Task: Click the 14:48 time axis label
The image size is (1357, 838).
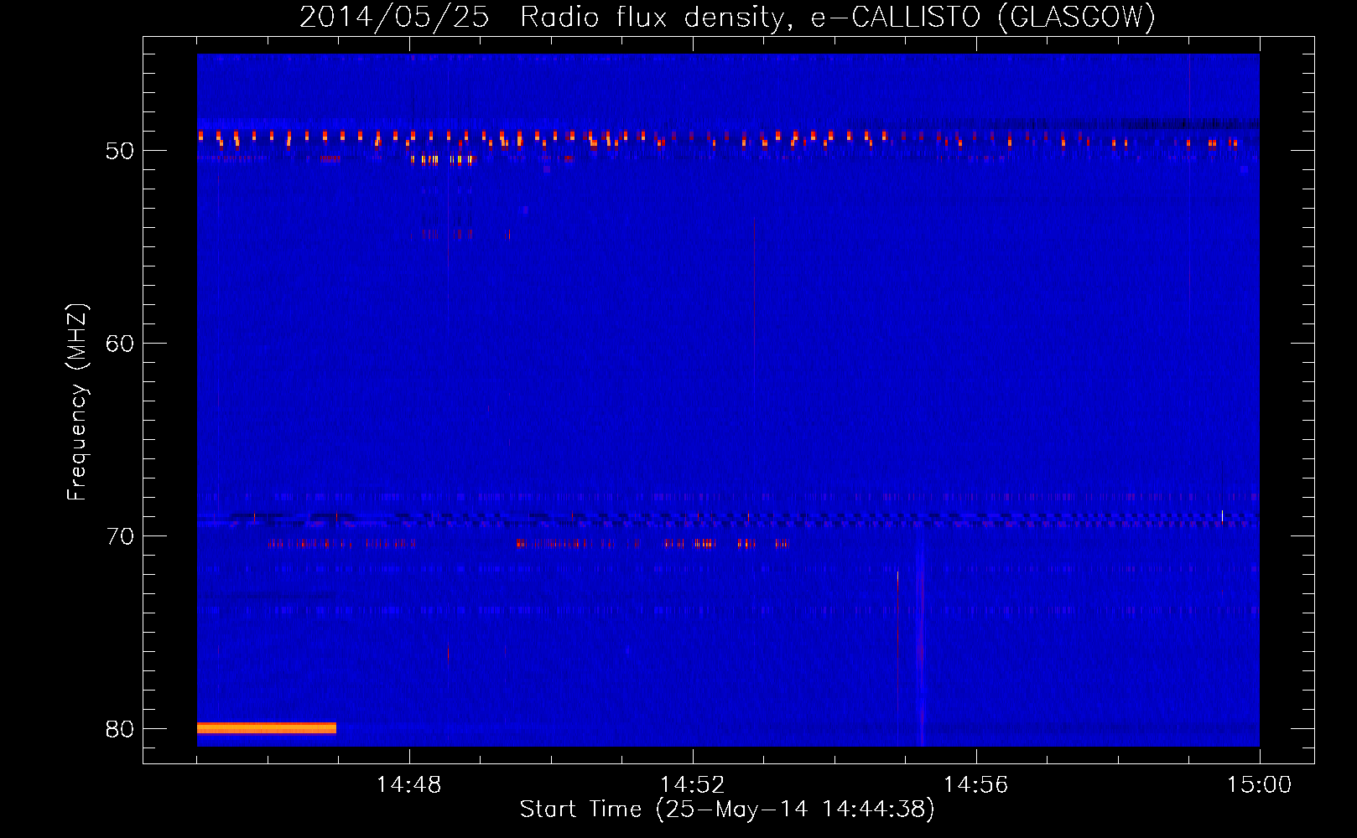Action: [x=409, y=785]
